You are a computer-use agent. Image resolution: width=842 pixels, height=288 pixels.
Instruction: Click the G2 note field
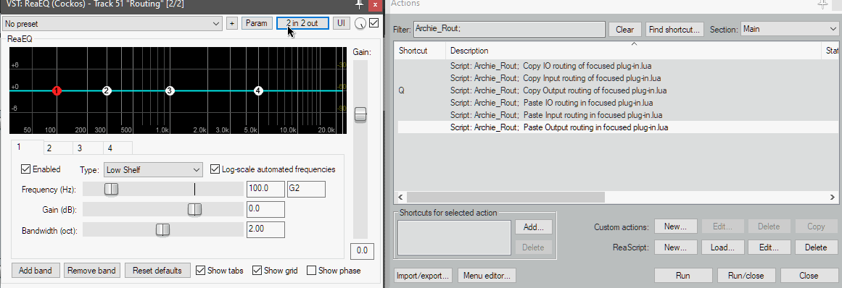[306, 189]
